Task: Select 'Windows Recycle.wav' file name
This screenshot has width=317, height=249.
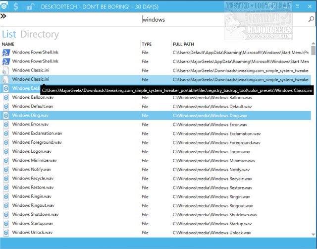Action: coord(33,179)
